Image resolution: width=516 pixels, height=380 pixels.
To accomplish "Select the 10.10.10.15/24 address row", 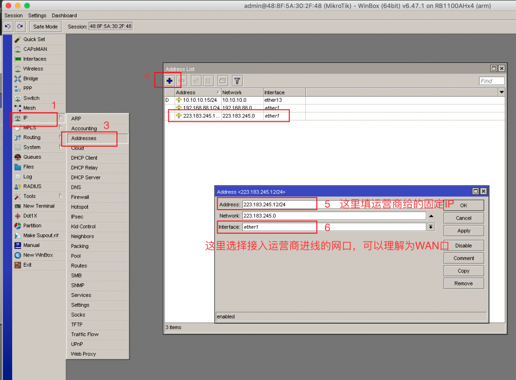I will (335, 100).
